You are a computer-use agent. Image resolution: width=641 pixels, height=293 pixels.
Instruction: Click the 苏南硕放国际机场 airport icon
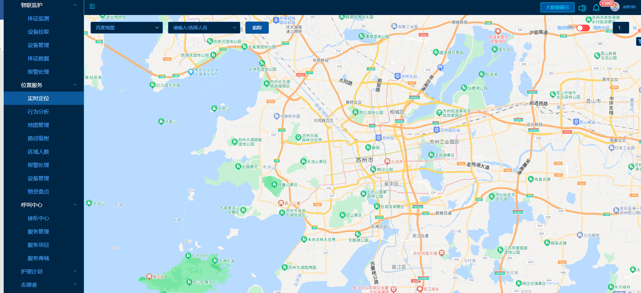pos(276,20)
